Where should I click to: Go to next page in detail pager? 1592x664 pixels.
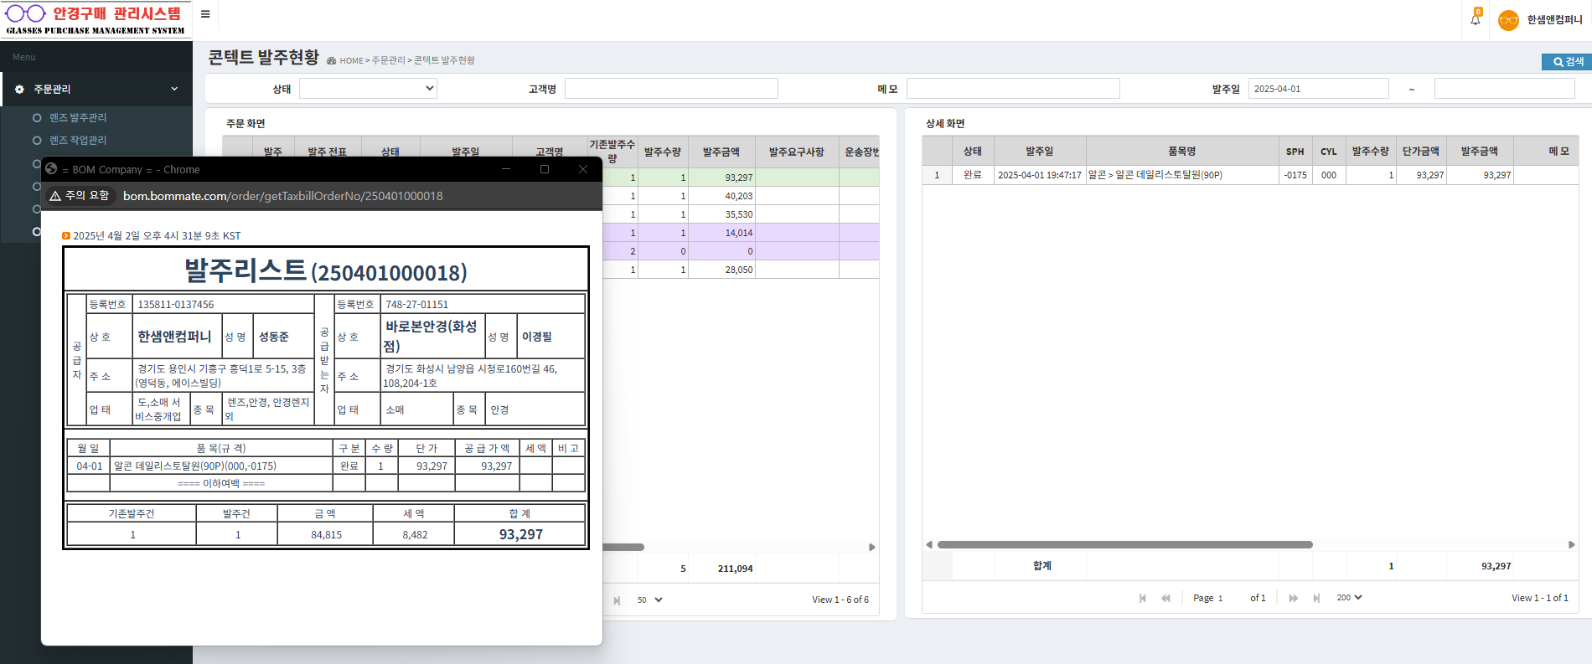[x=1294, y=598]
